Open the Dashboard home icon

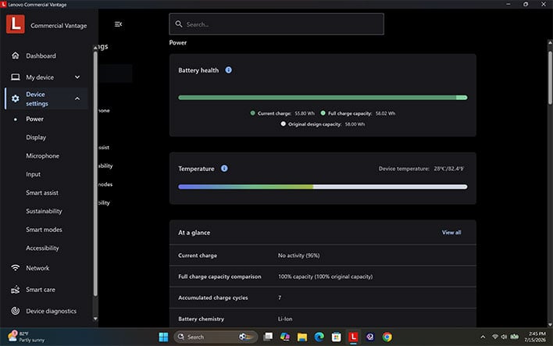tap(15, 55)
